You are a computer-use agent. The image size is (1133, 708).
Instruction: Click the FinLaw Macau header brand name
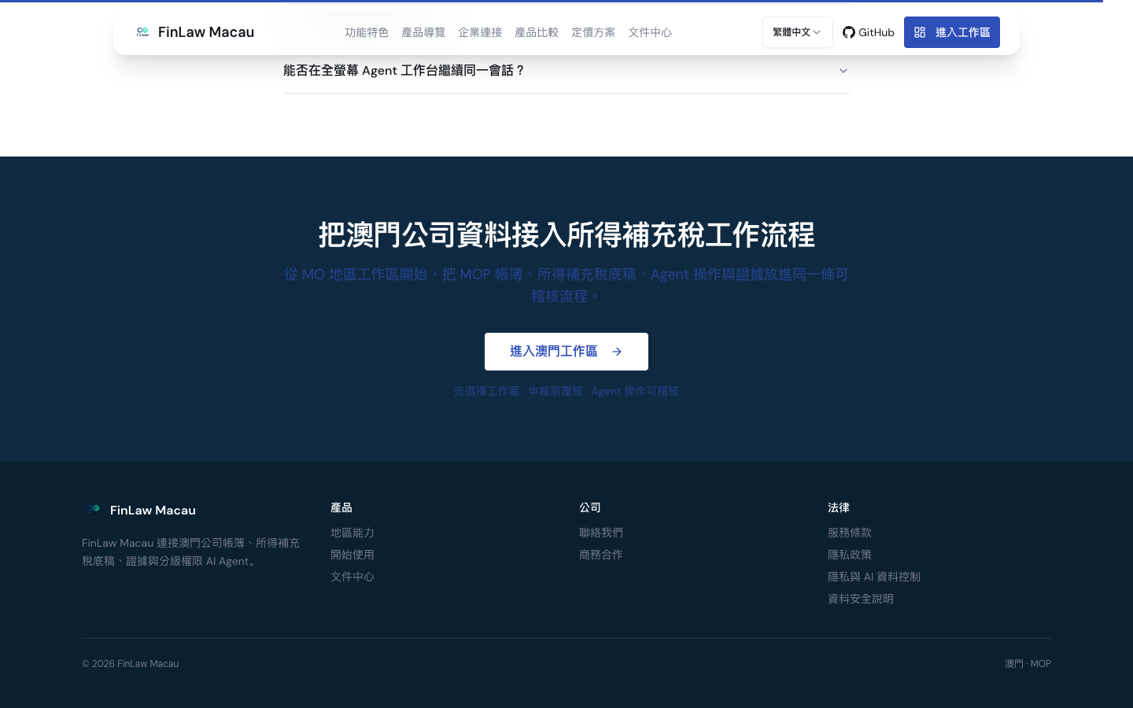pyautogui.click(x=206, y=32)
